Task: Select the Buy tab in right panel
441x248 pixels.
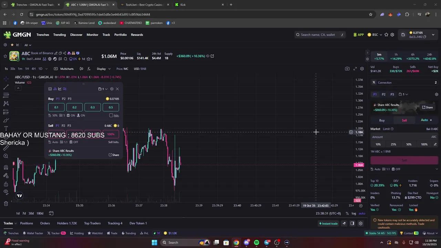Action: (382, 120)
